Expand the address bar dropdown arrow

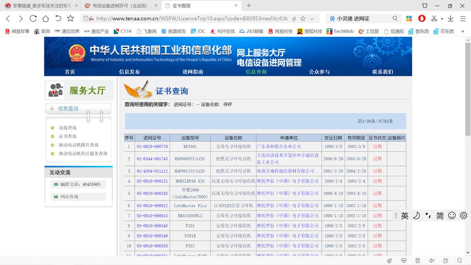tap(312, 18)
